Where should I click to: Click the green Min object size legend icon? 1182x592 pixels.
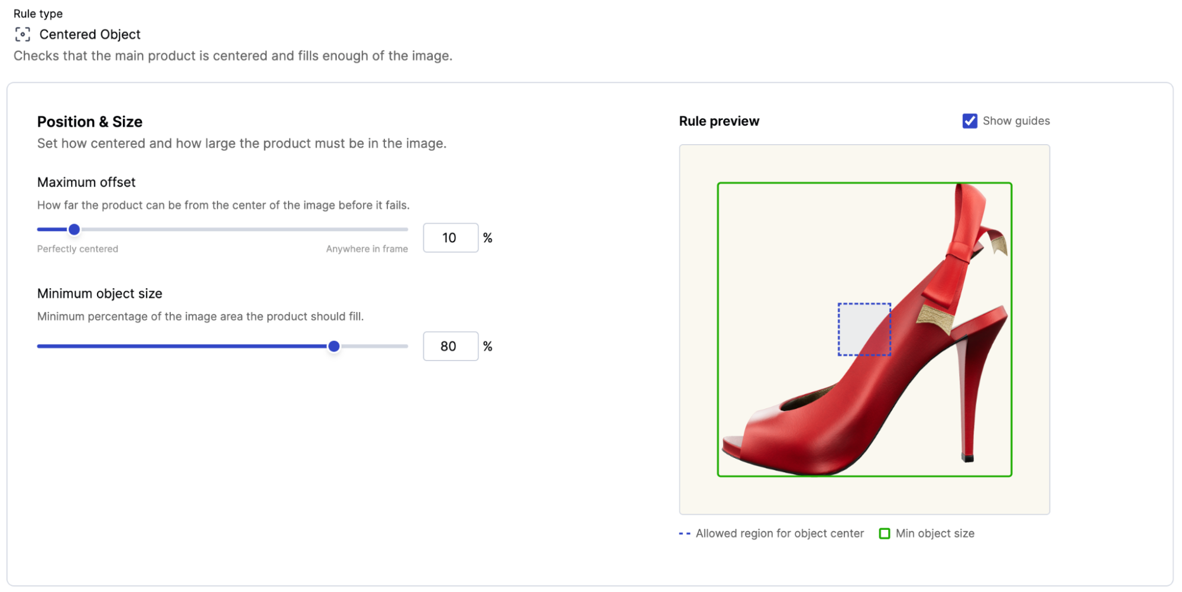pyautogui.click(x=885, y=533)
